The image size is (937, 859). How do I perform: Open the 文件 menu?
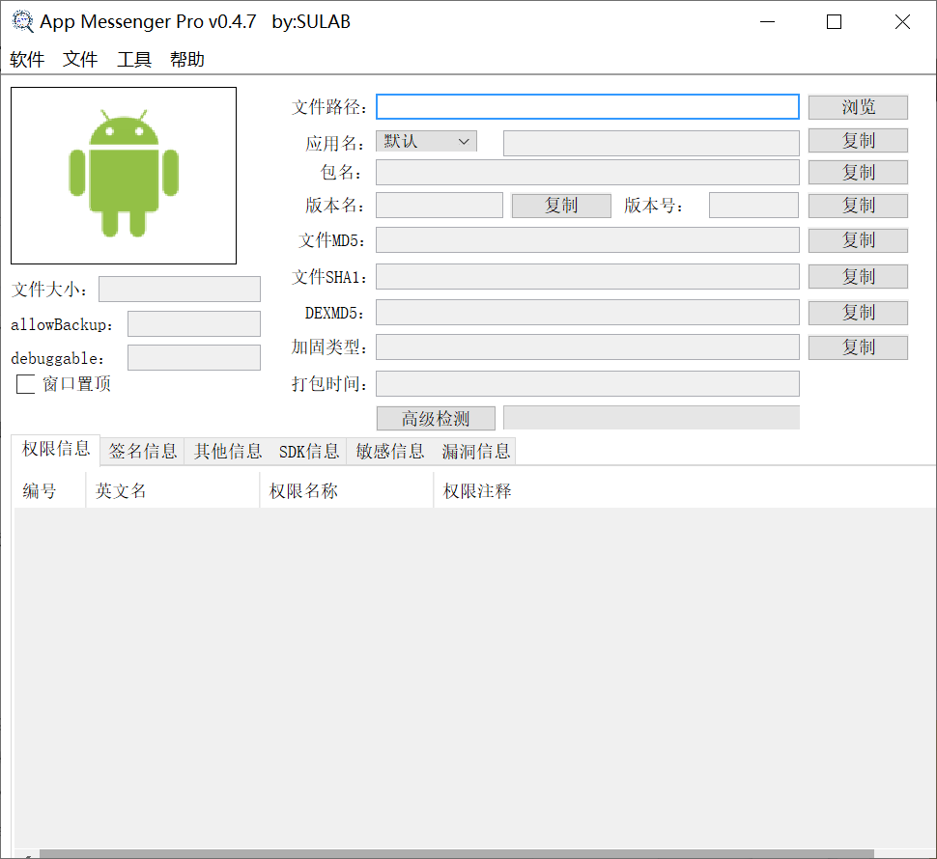(79, 59)
